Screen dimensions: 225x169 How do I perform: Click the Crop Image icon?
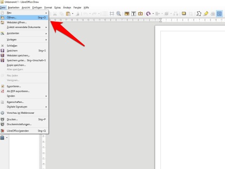tap(191, 14)
